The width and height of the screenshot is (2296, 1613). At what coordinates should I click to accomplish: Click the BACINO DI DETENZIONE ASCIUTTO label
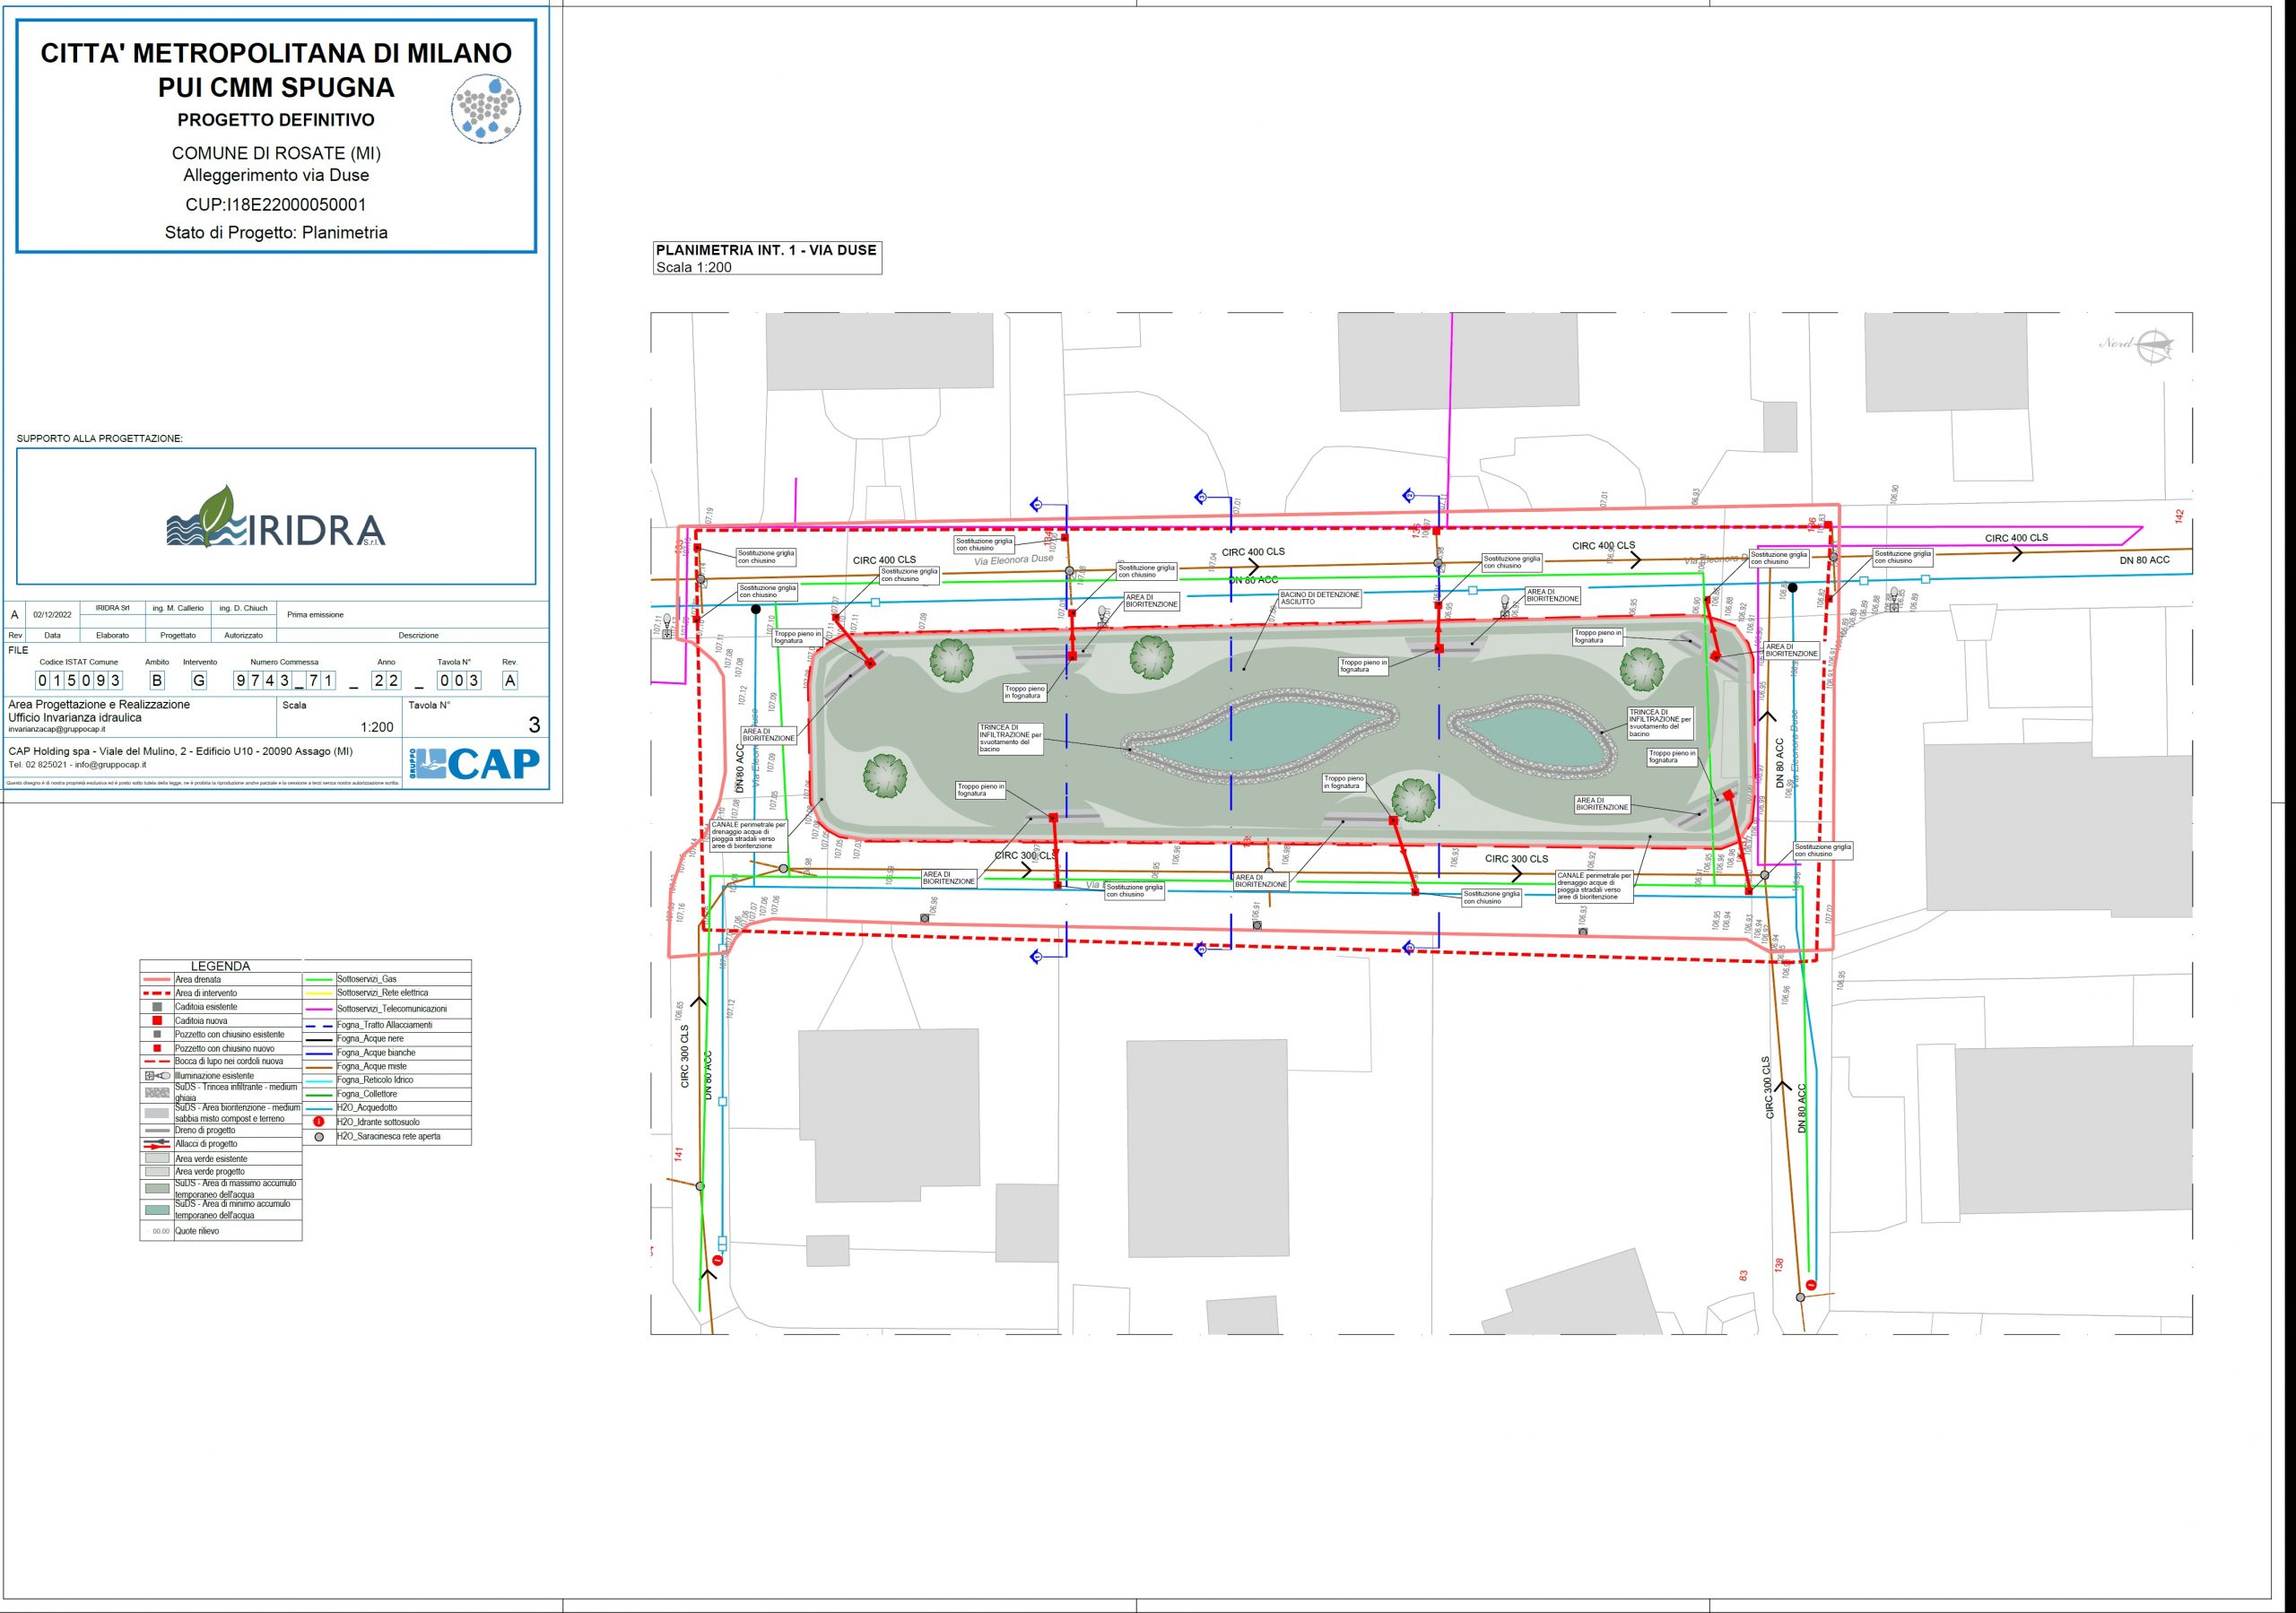(x=1320, y=598)
